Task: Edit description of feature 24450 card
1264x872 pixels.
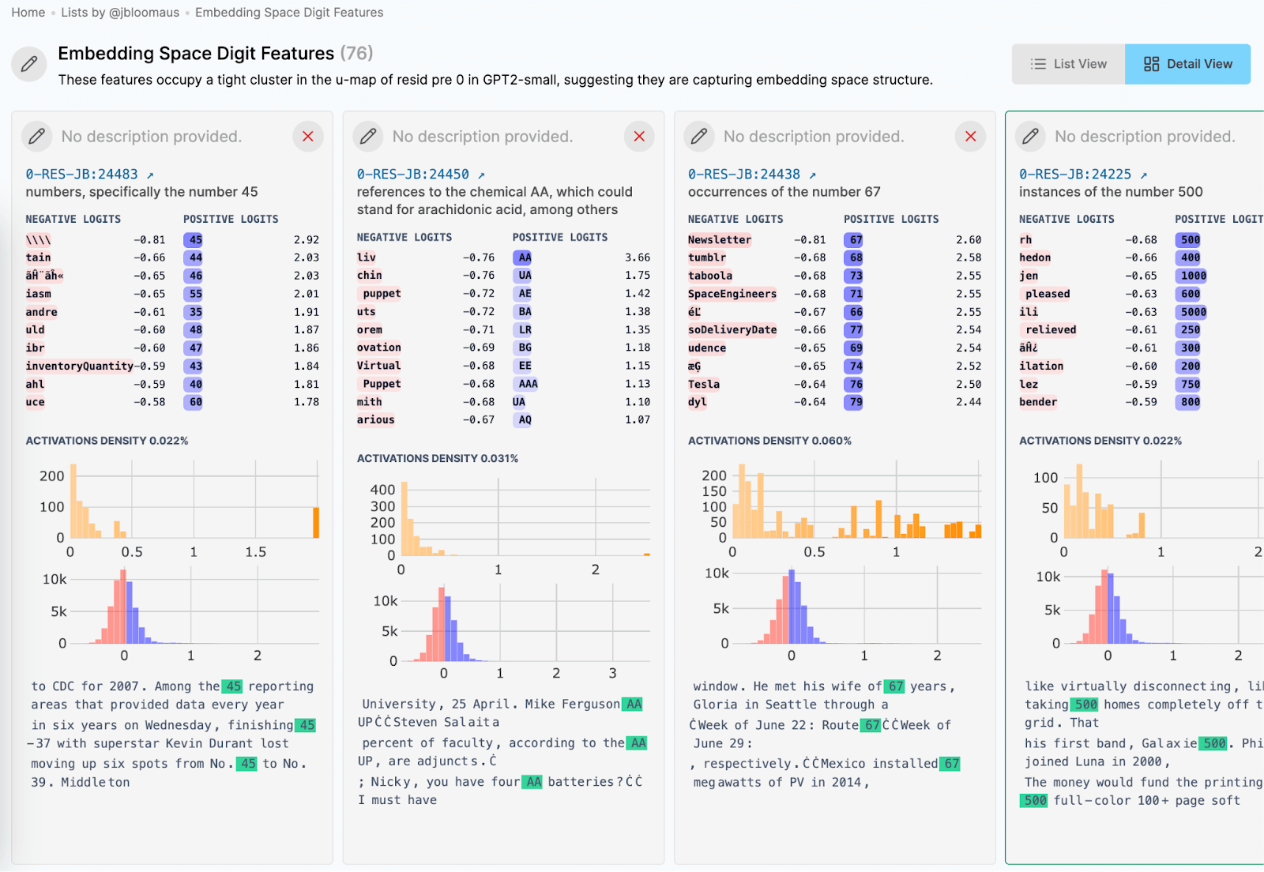Action: (368, 137)
